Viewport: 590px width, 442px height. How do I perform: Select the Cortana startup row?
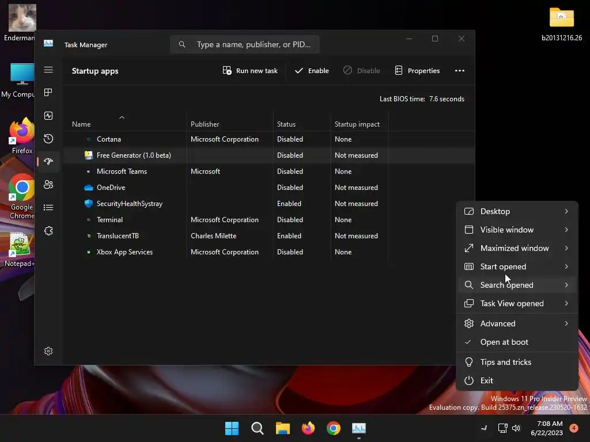(268, 139)
